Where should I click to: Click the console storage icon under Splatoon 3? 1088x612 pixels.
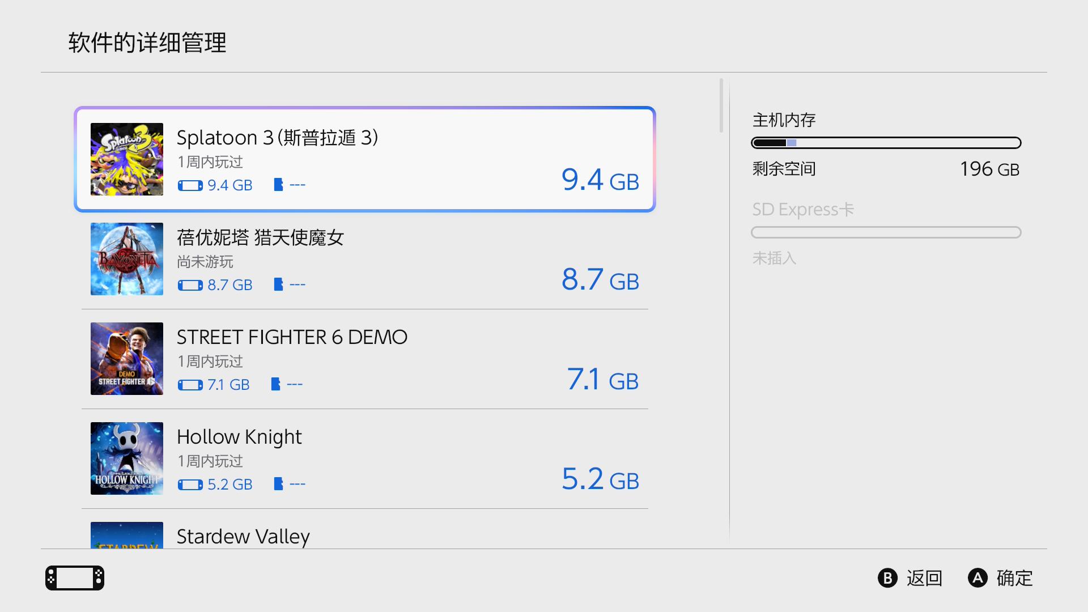pyautogui.click(x=190, y=185)
